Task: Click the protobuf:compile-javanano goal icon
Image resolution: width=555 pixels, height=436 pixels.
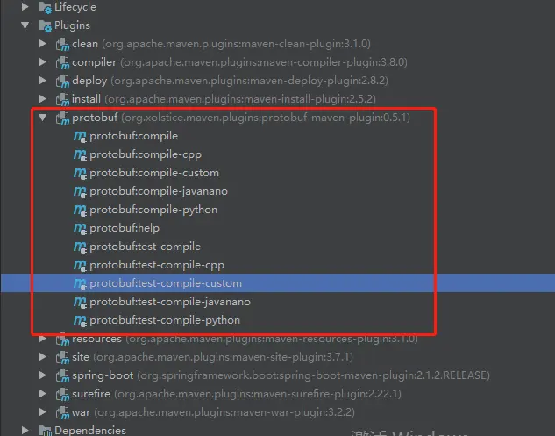Action: coord(80,191)
